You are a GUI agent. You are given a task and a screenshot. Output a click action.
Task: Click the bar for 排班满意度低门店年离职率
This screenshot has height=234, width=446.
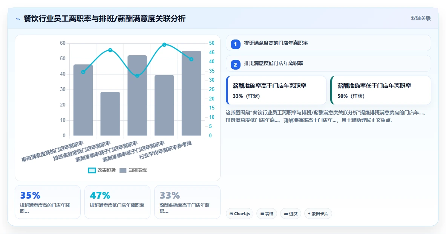(x=110, y=114)
